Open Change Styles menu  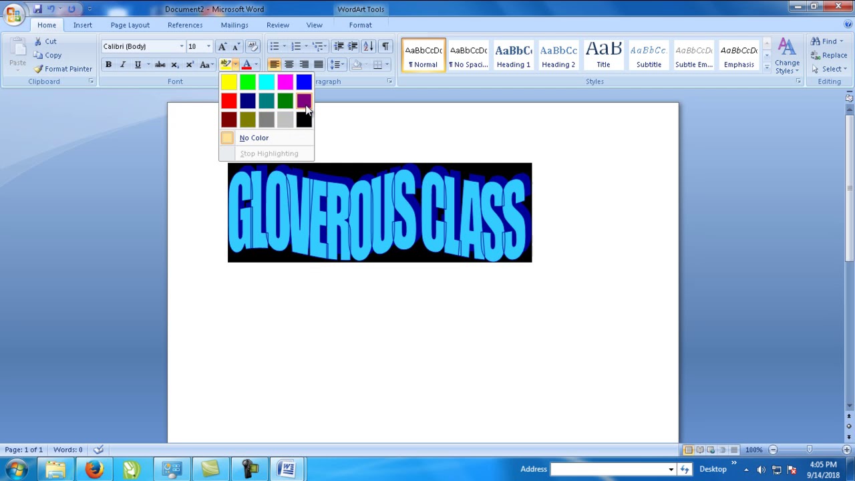(787, 56)
